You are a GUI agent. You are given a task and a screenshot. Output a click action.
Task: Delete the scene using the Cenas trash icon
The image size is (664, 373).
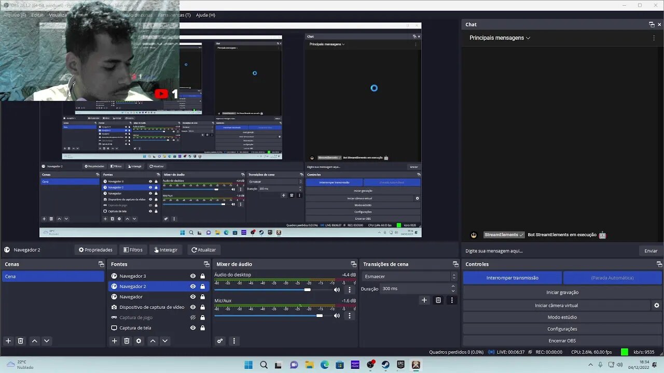click(21, 341)
